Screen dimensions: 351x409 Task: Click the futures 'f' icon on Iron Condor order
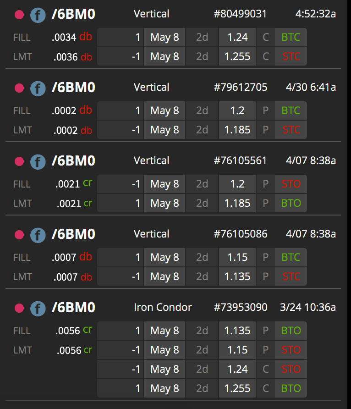(38, 309)
